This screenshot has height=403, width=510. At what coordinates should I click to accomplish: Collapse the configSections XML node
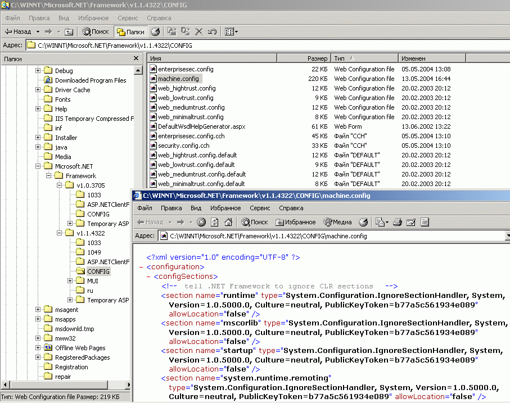[148, 277]
